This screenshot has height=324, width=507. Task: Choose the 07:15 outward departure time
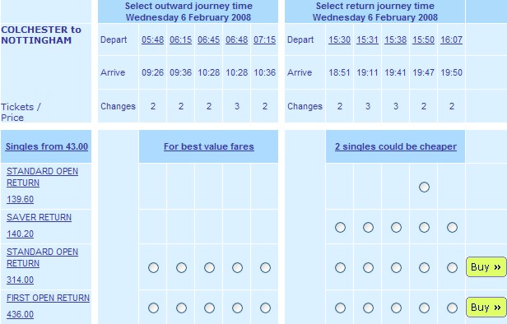(x=264, y=39)
